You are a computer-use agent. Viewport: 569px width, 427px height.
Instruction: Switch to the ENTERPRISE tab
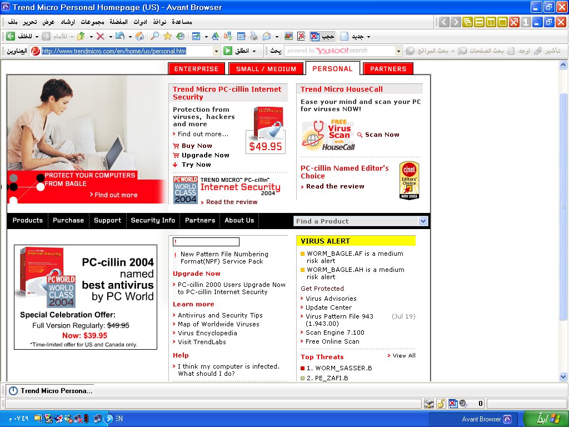pyautogui.click(x=196, y=69)
